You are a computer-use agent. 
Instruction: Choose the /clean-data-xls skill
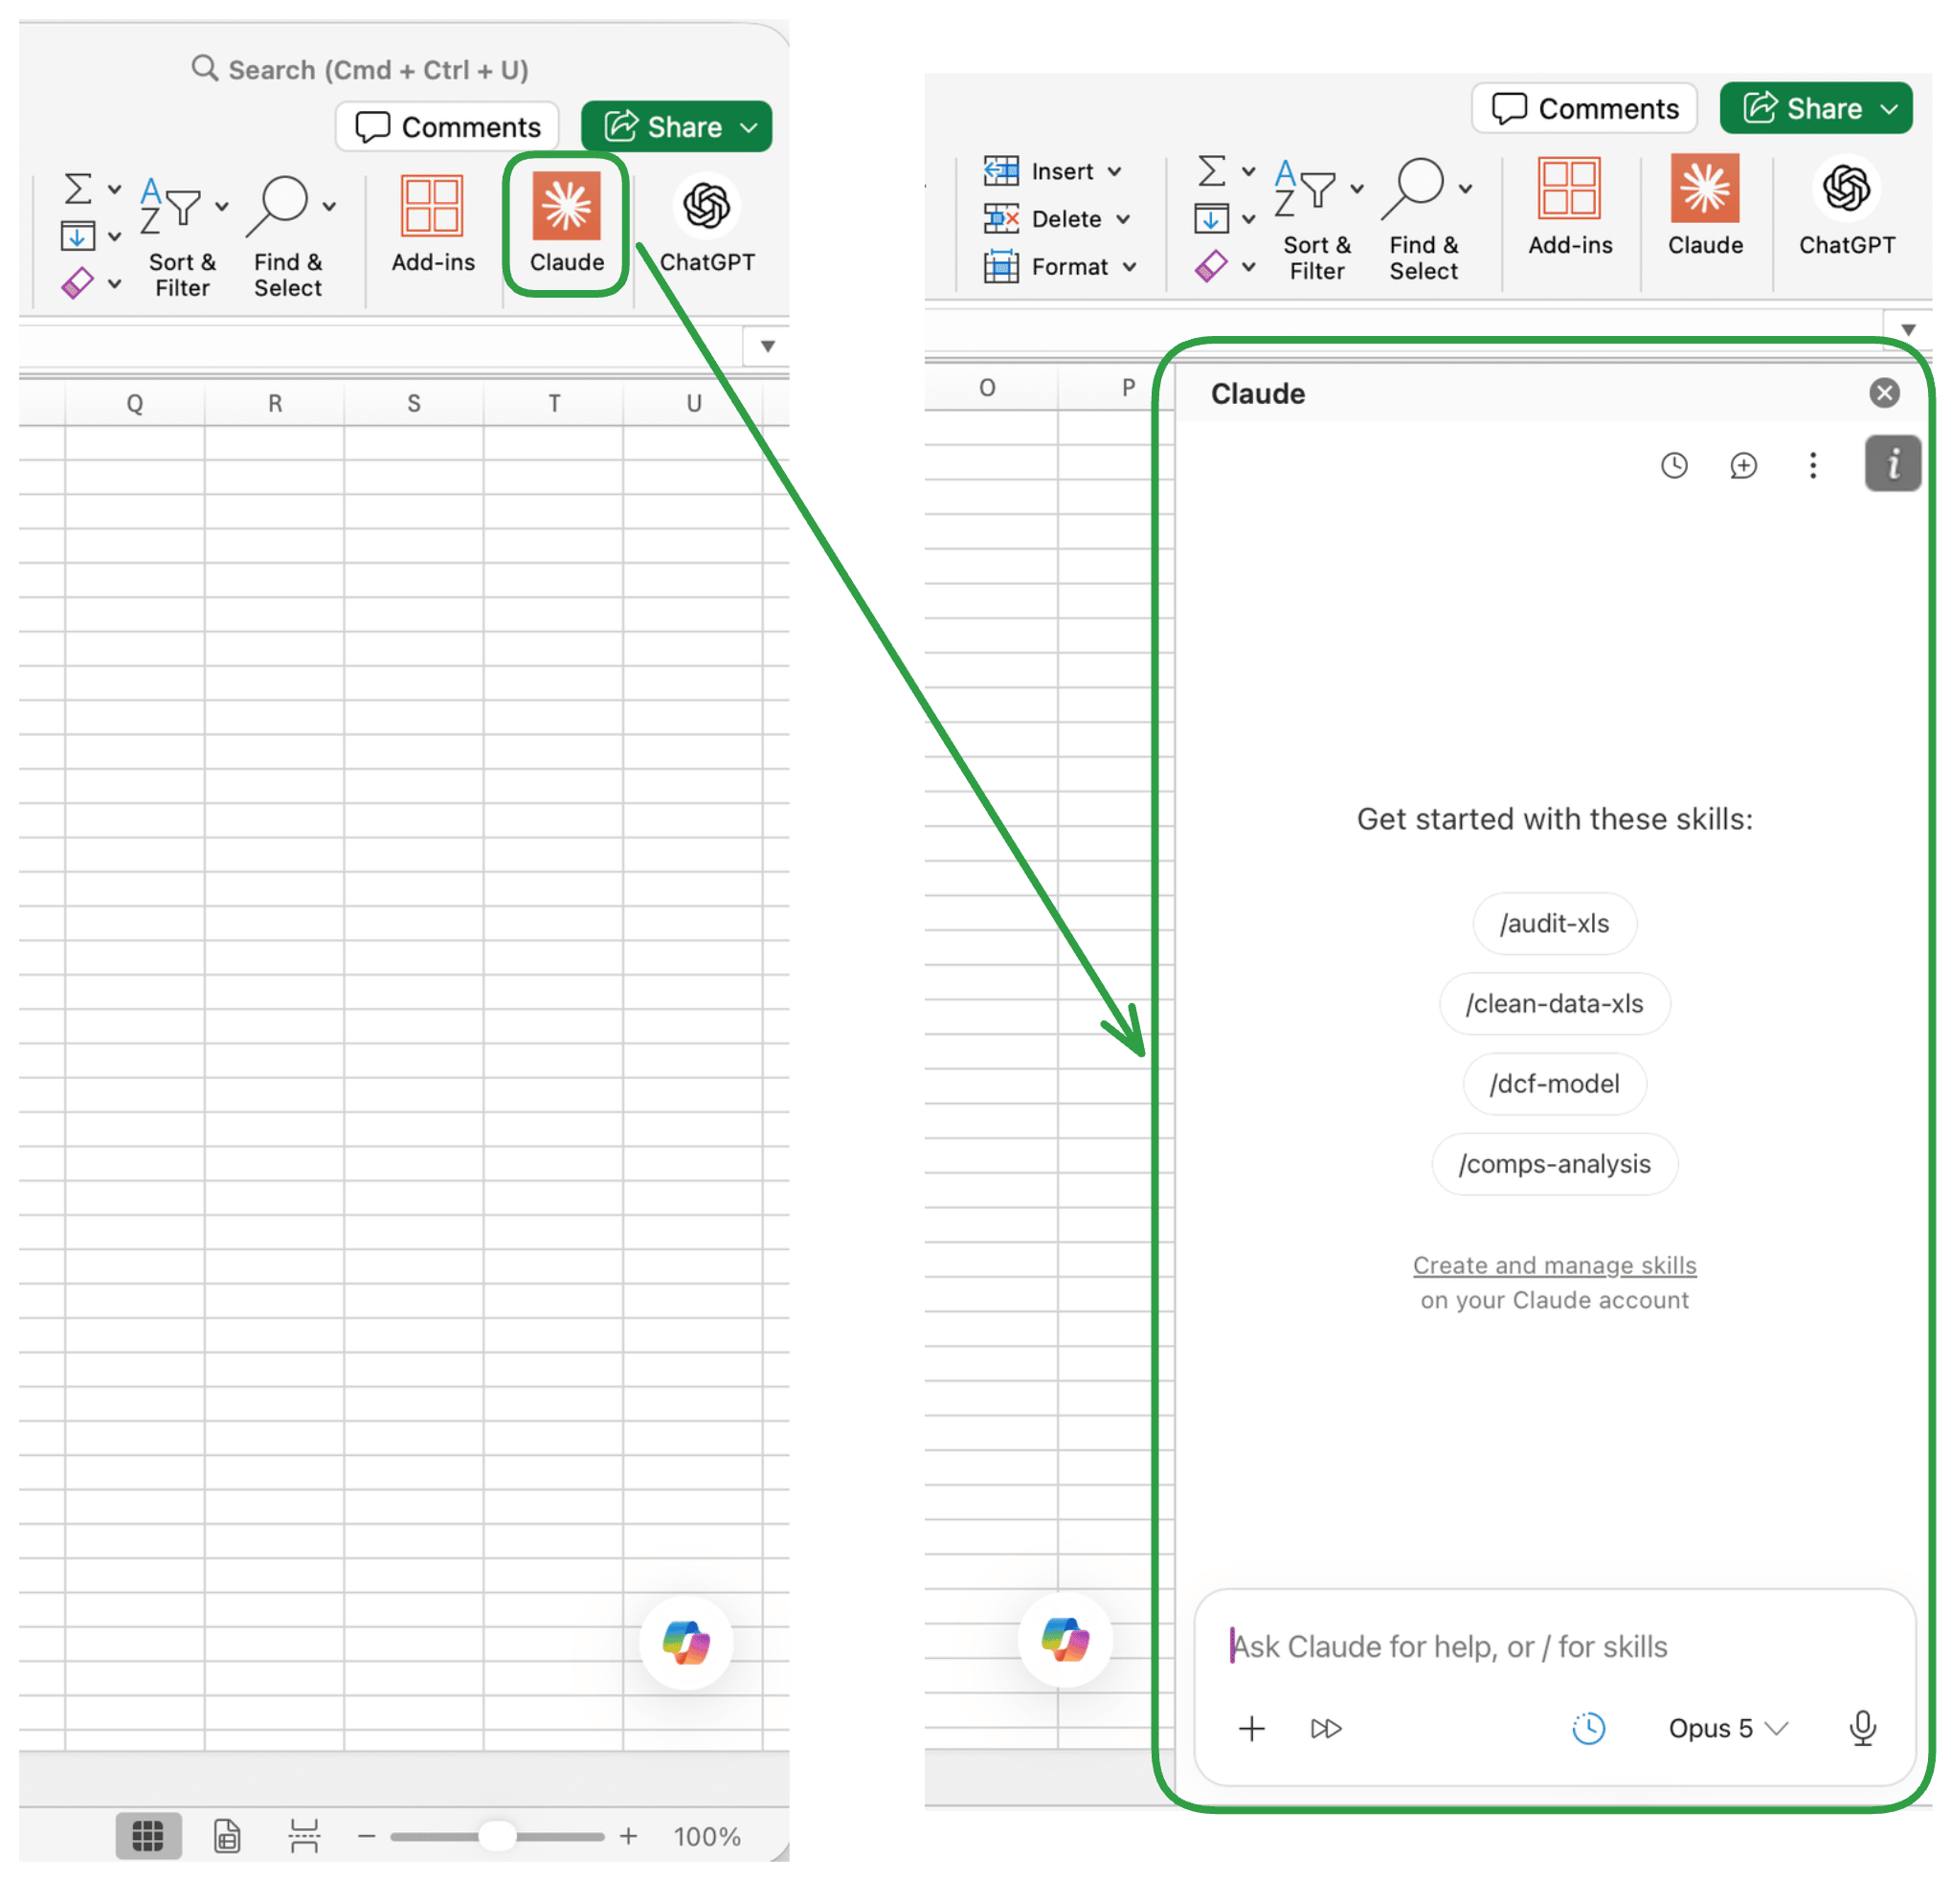1554,1003
